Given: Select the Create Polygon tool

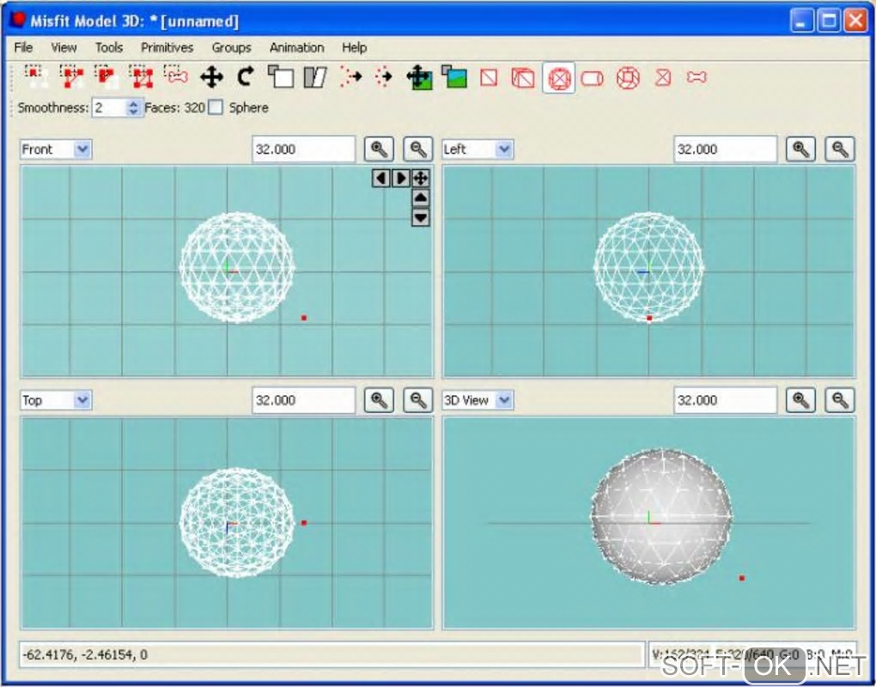Looking at the screenshot, I should pyautogui.click(x=489, y=77).
